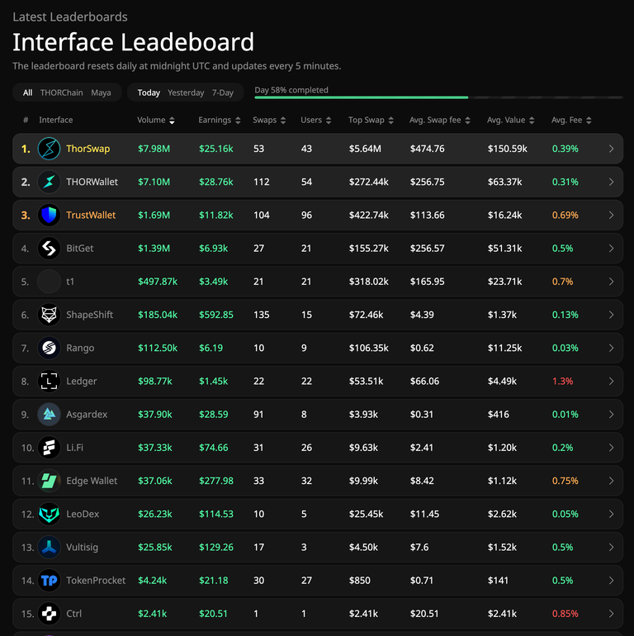Switch filter to THORChain
The height and width of the screenshot is (636, 634).
[62, 93]
